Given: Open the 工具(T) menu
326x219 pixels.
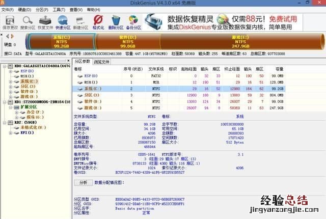Looking at the screenshot, I should pyautogui.click(x=59, y=10).
